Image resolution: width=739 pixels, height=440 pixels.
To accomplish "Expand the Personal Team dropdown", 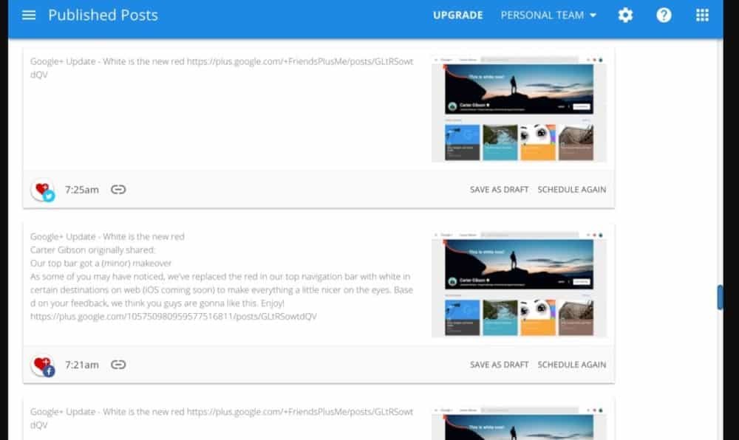I will [548, 15].
